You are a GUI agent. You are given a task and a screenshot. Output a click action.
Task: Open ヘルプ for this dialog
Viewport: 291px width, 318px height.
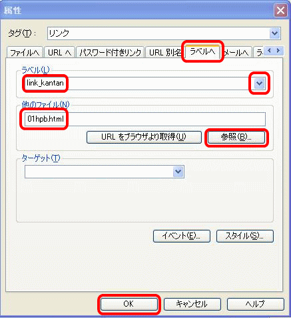(256, 304)
